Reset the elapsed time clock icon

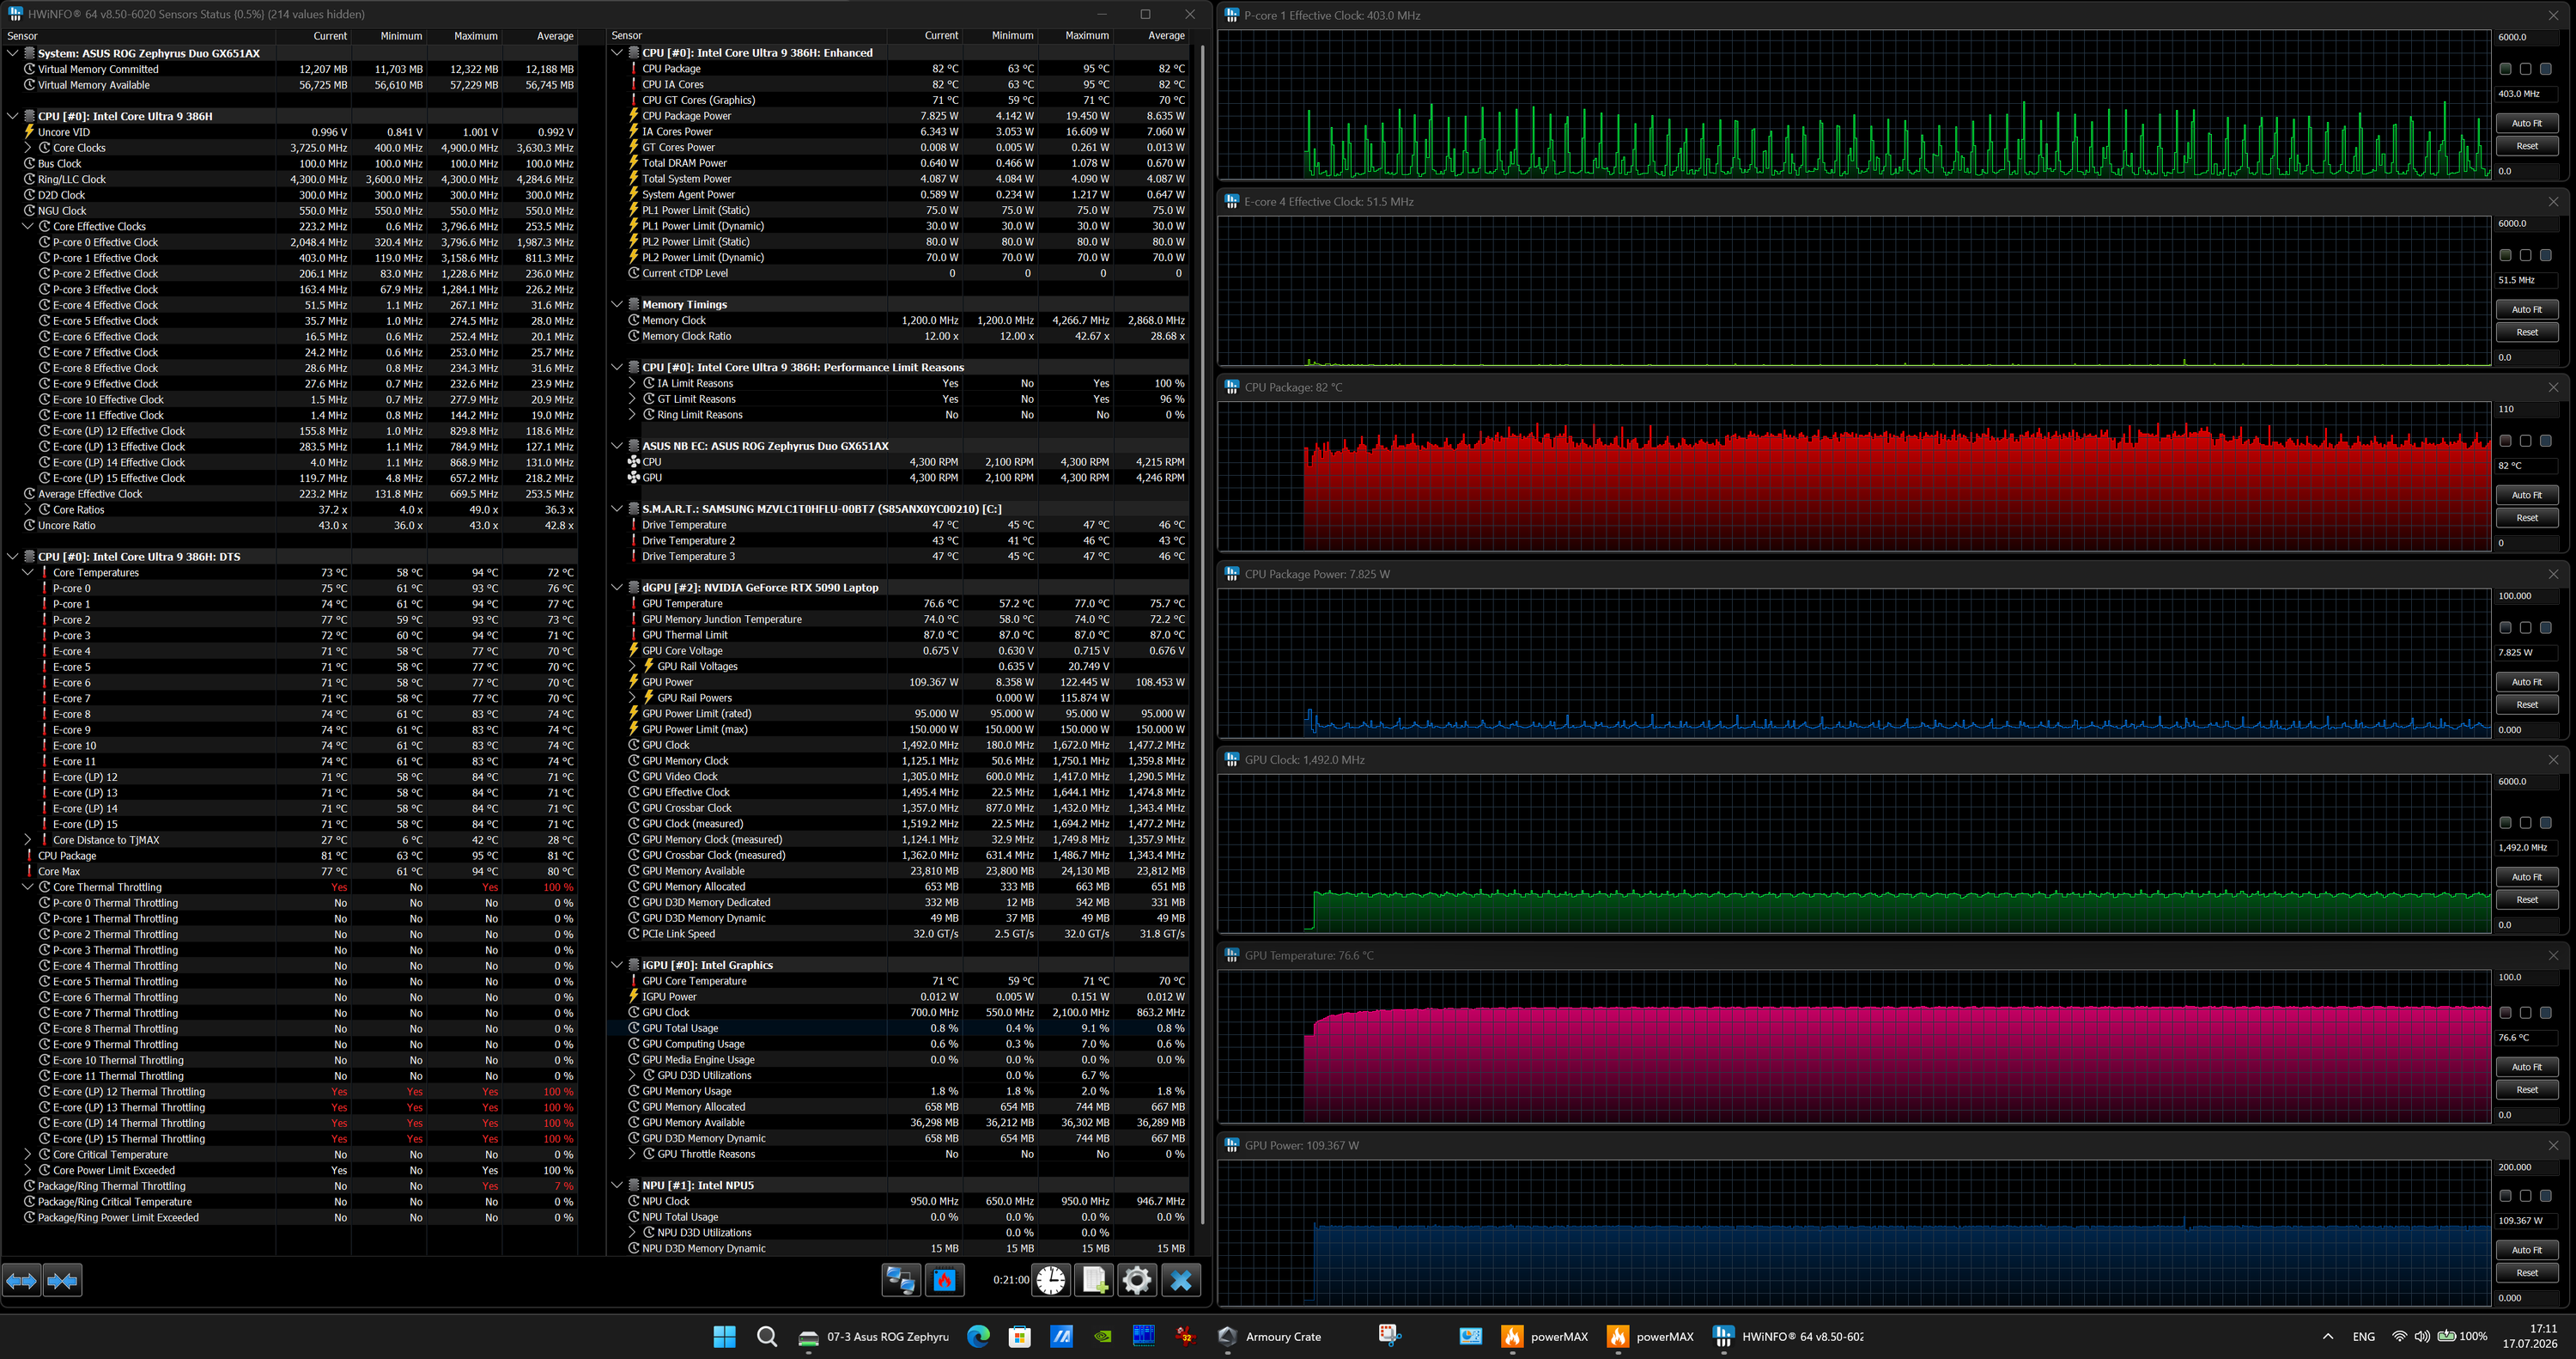1050,1280
